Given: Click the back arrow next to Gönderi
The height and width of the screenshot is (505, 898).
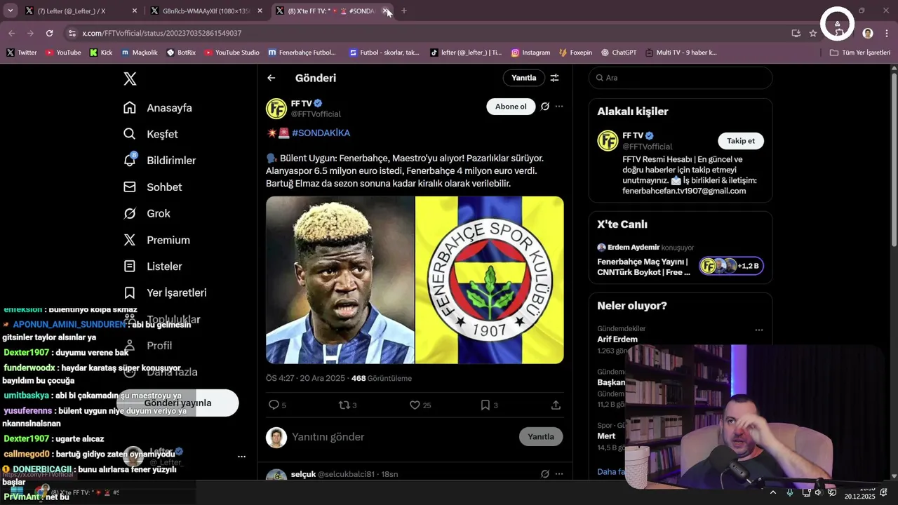Looking at the screenshot, I should tap(272, 78).
